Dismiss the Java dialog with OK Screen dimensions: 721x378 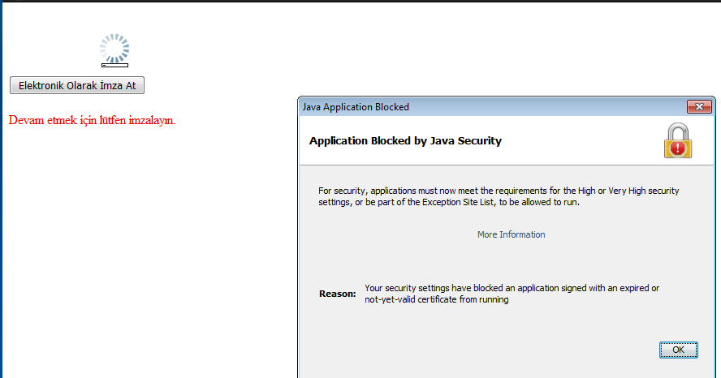point(678,350)
